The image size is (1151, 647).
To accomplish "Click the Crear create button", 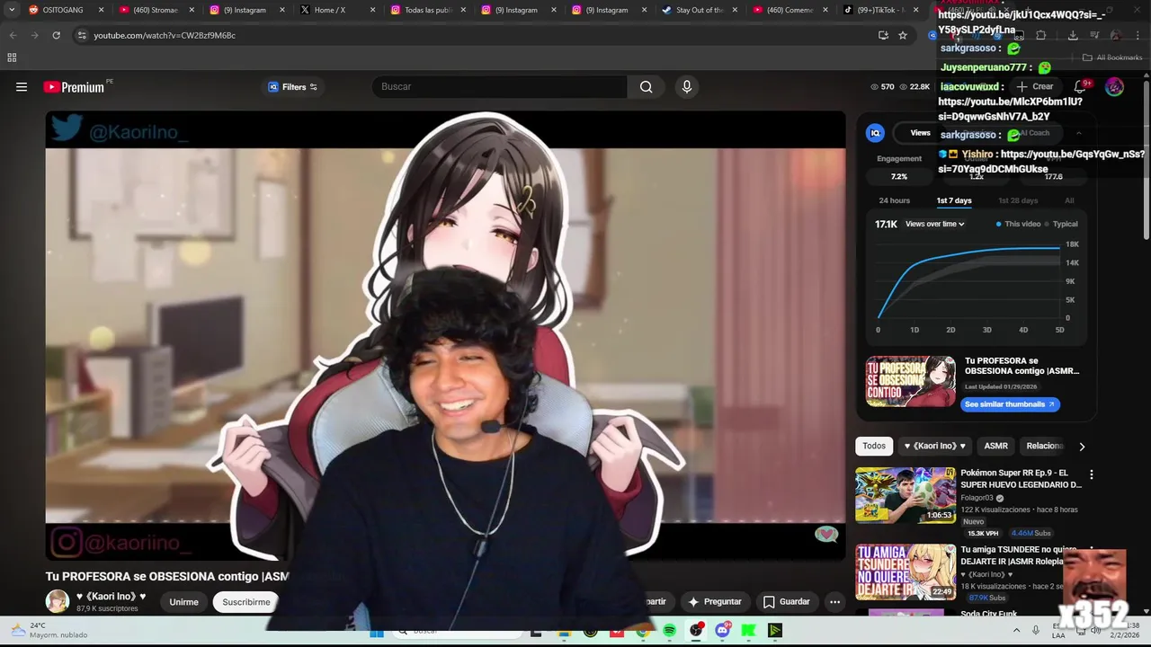I will [1035, 86].
